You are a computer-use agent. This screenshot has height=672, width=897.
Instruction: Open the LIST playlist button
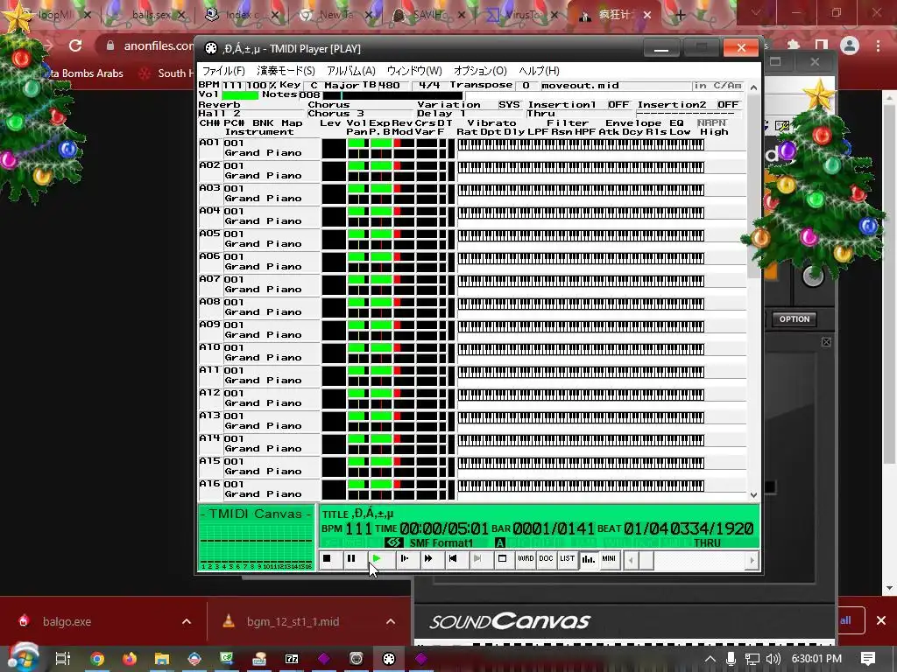pyautogui.click(x=567, y=559)
